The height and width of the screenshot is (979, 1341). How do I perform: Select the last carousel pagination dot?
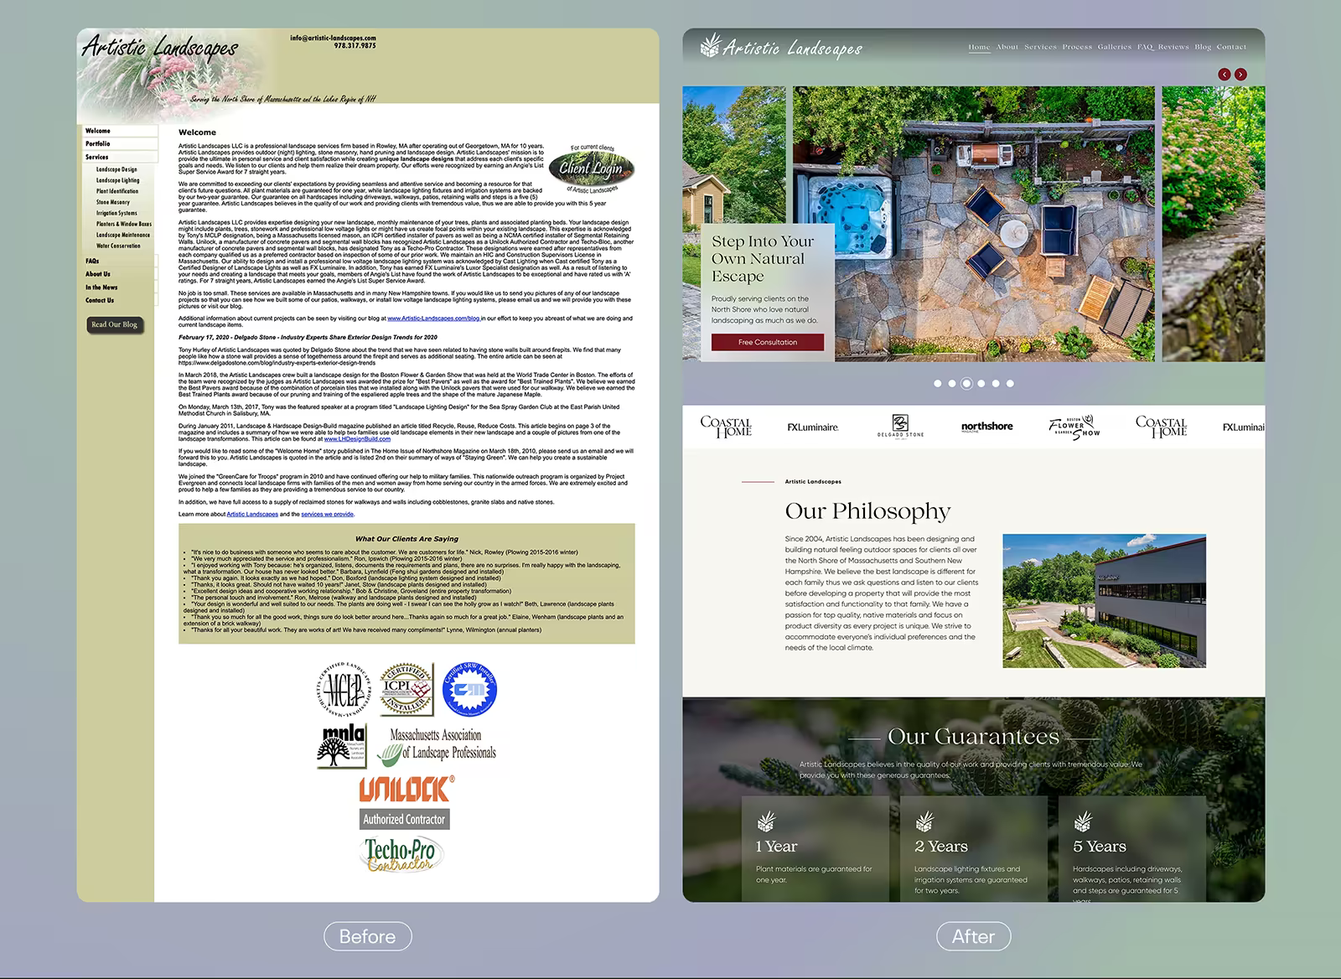pos(1010,383)
